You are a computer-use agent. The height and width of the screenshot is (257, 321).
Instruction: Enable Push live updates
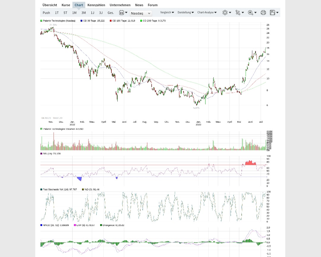click(46, 13)
